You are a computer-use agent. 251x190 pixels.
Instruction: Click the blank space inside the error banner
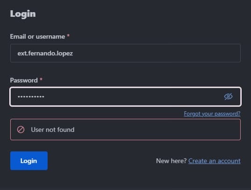tap(157, 129)
